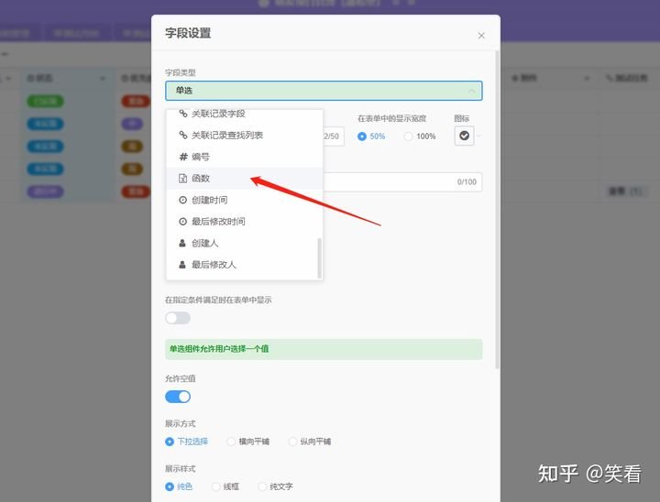The width and height of the screenshot is (660, 502).
Task: Select 线框 display style
Action: click(225, 486)
